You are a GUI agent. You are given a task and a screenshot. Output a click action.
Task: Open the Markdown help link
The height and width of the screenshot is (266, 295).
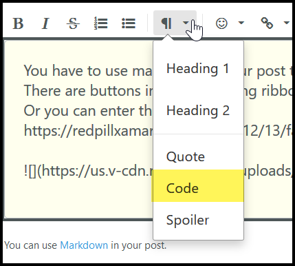point(84,245)
